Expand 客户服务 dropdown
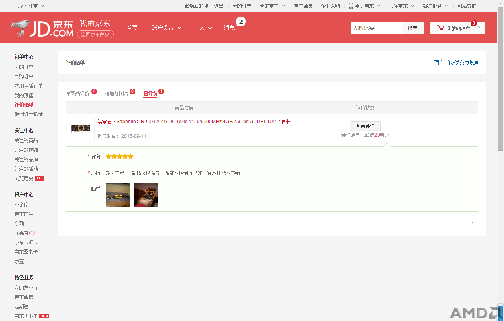The width and height of the screenshot is (504, 321). pos(435,6)
